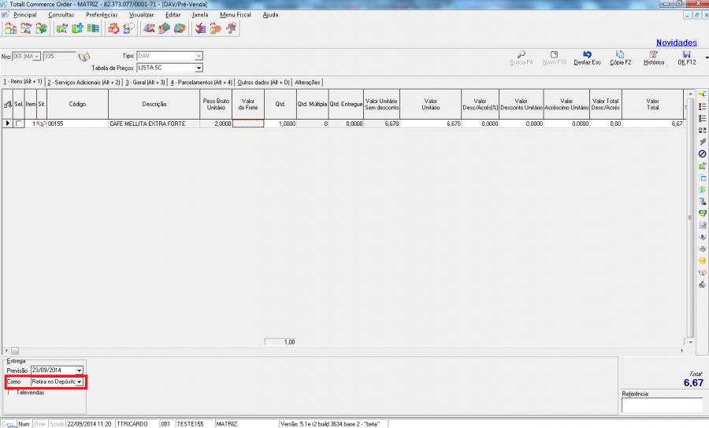Click the first icon in main toolbar
The width and height of the screenshot is (709, 428).
point(11,29)
